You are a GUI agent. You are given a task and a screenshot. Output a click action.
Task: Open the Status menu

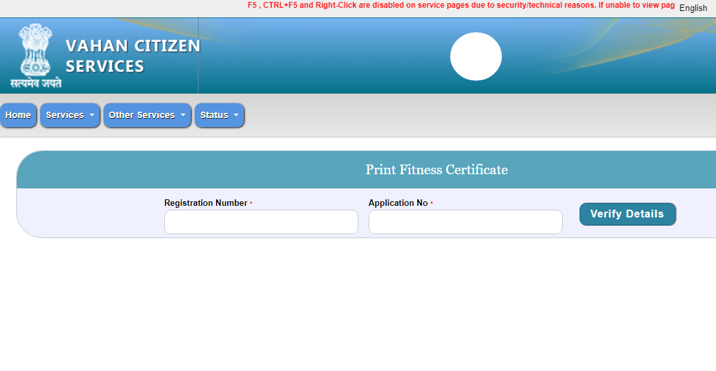219,115
